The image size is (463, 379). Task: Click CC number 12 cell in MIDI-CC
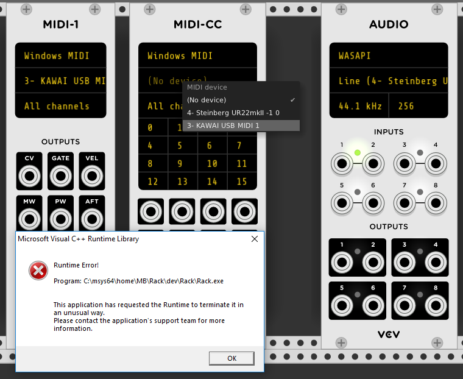pyautogui.click(x=153, y=181)
